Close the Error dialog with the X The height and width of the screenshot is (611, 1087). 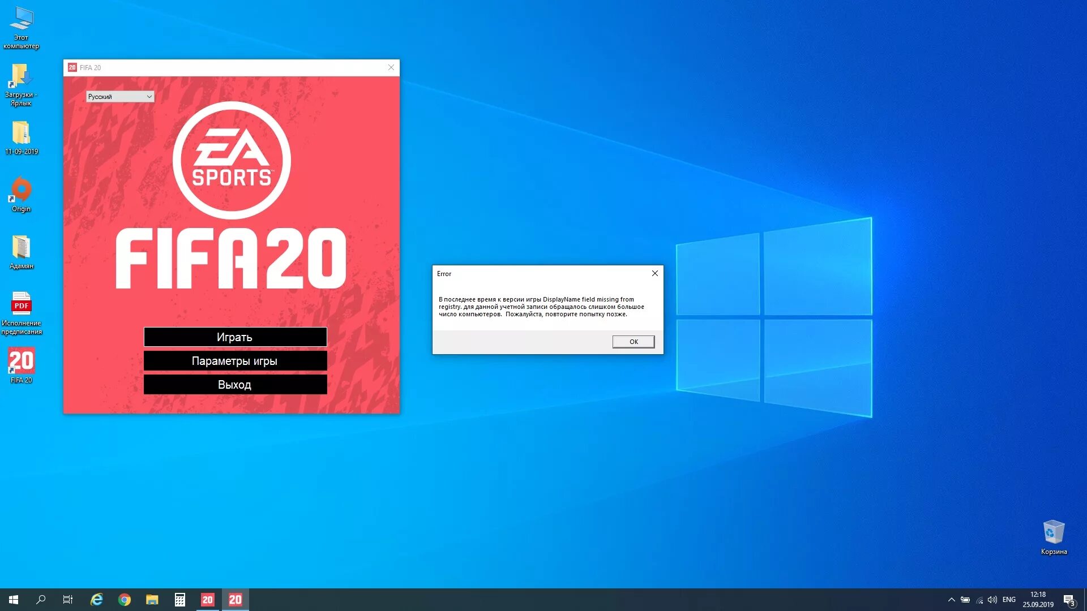[x=655, y=273]
